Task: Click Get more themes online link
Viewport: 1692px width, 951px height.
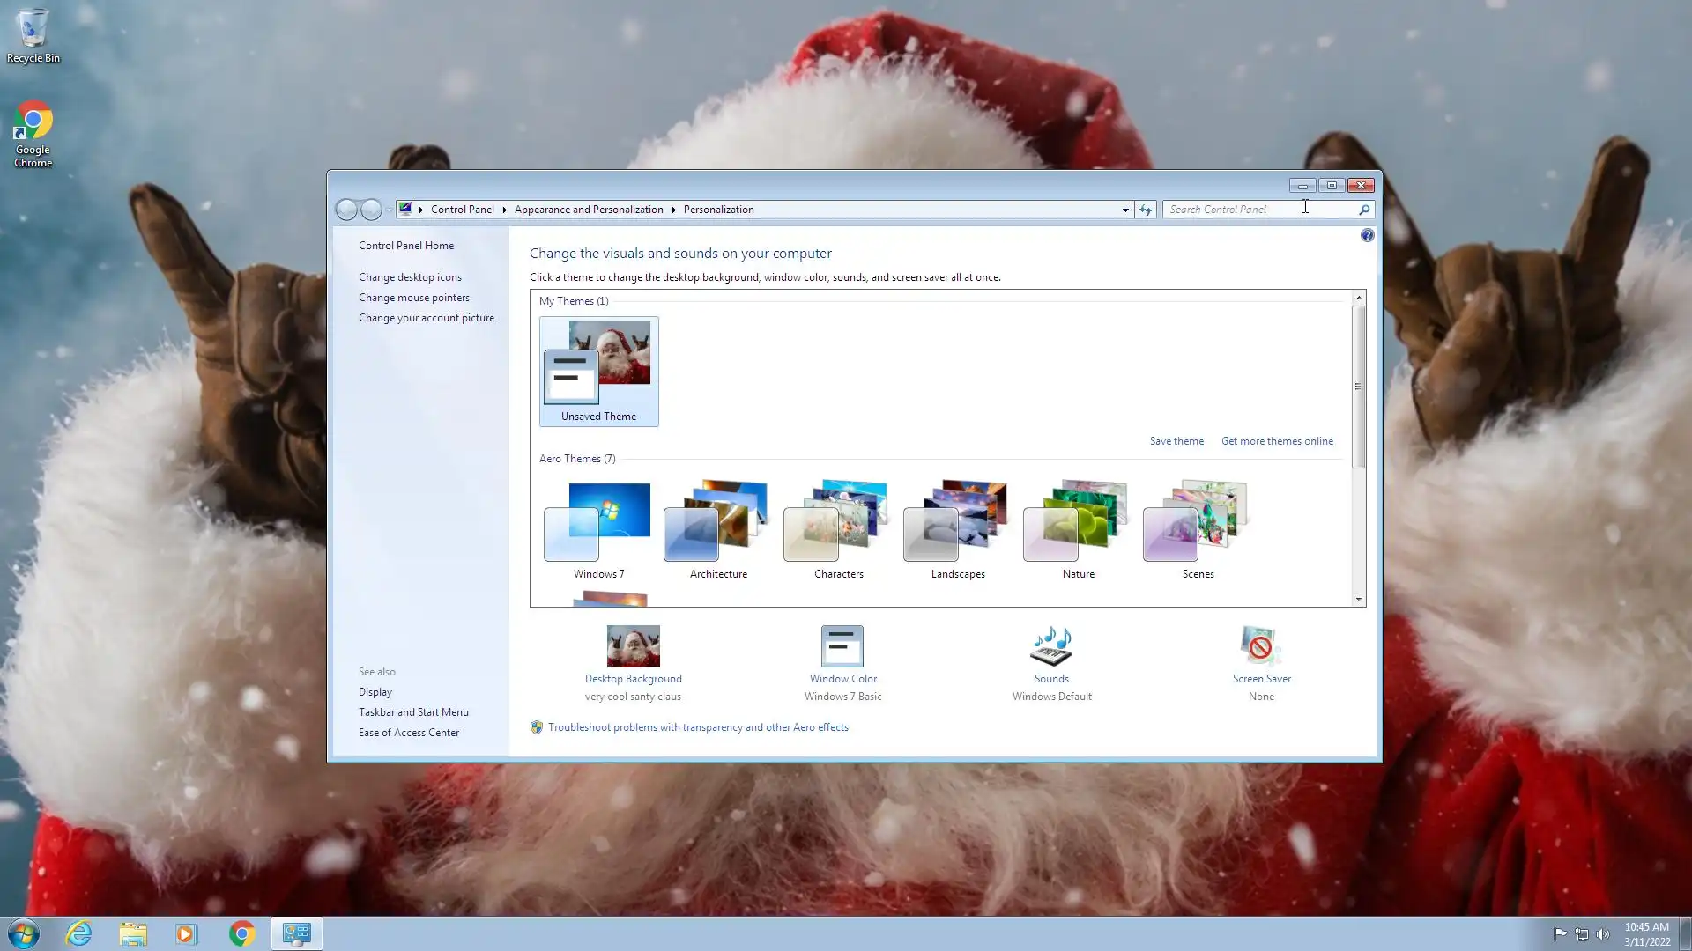Action: tap(1276, 441)
